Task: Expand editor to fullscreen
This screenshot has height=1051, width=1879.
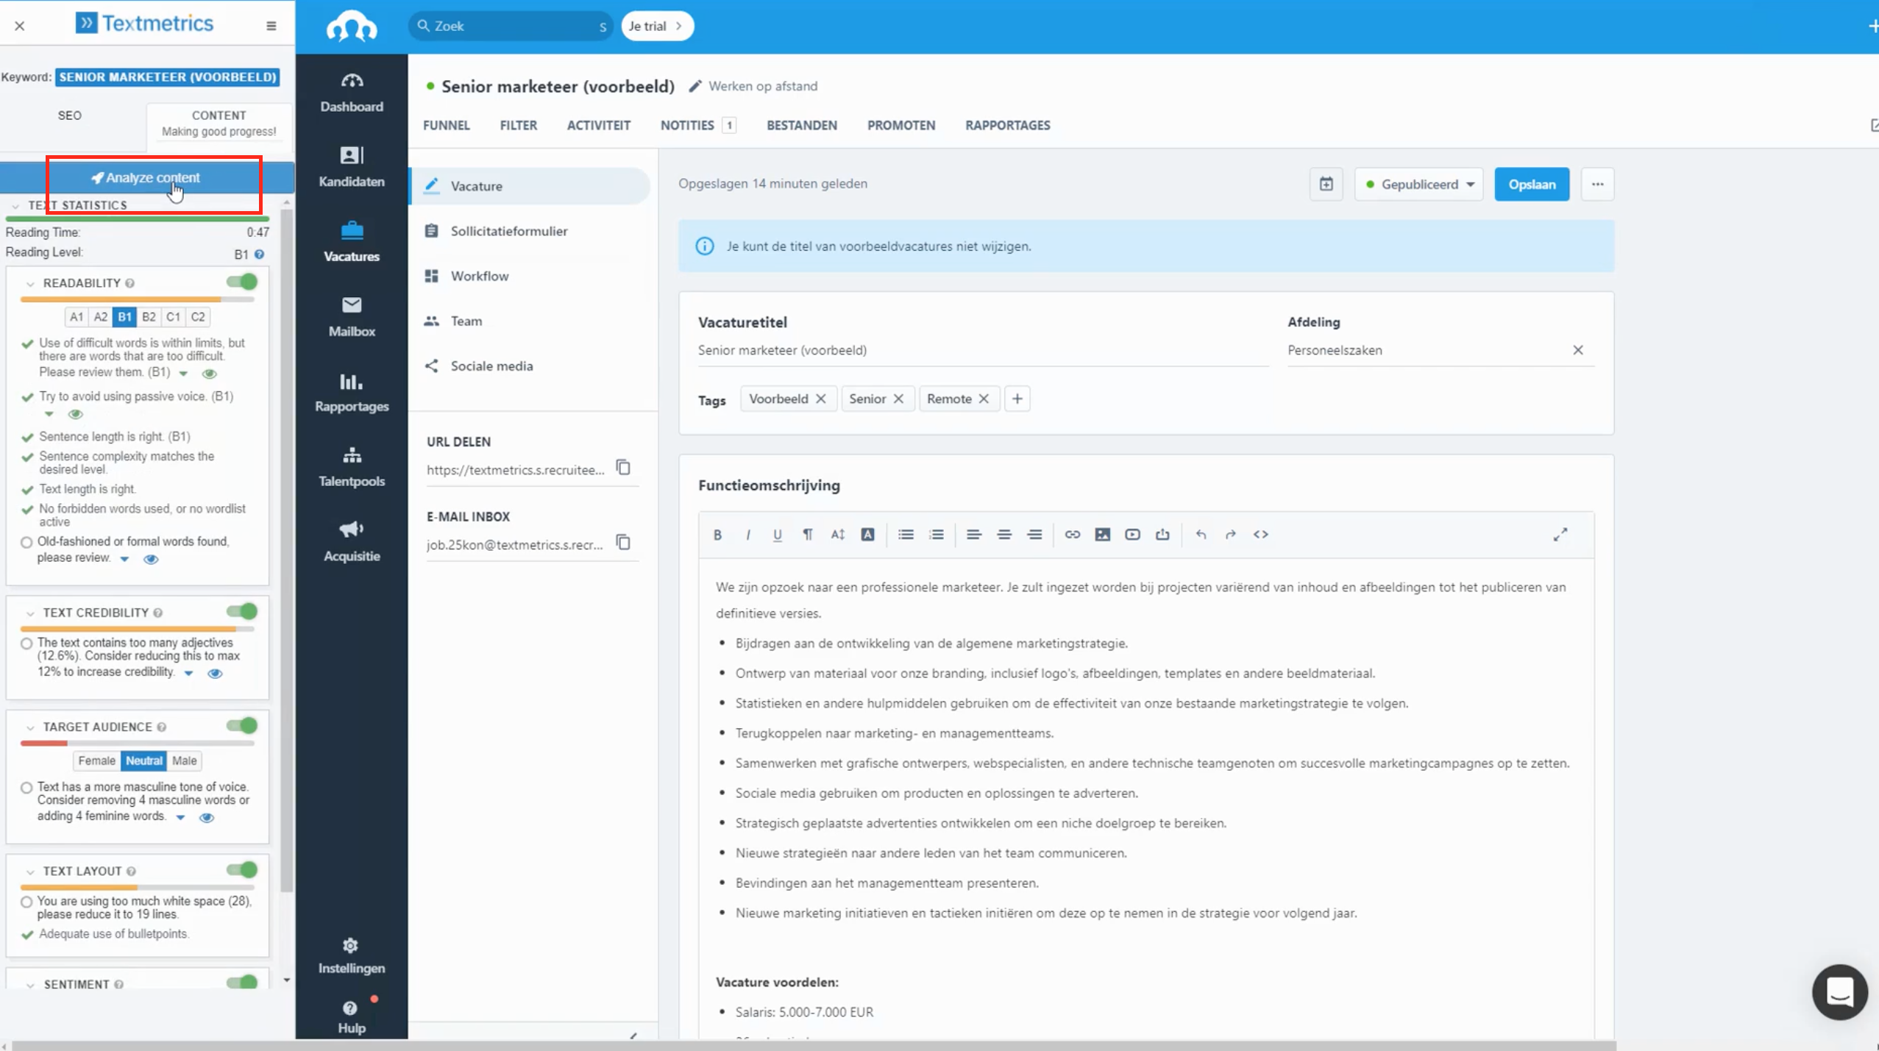Action: (1560, 535)
